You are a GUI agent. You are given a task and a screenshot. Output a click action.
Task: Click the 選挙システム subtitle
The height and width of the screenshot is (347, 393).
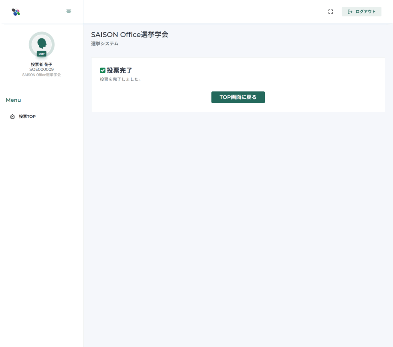pyautogui.click(x=105, y=44)
